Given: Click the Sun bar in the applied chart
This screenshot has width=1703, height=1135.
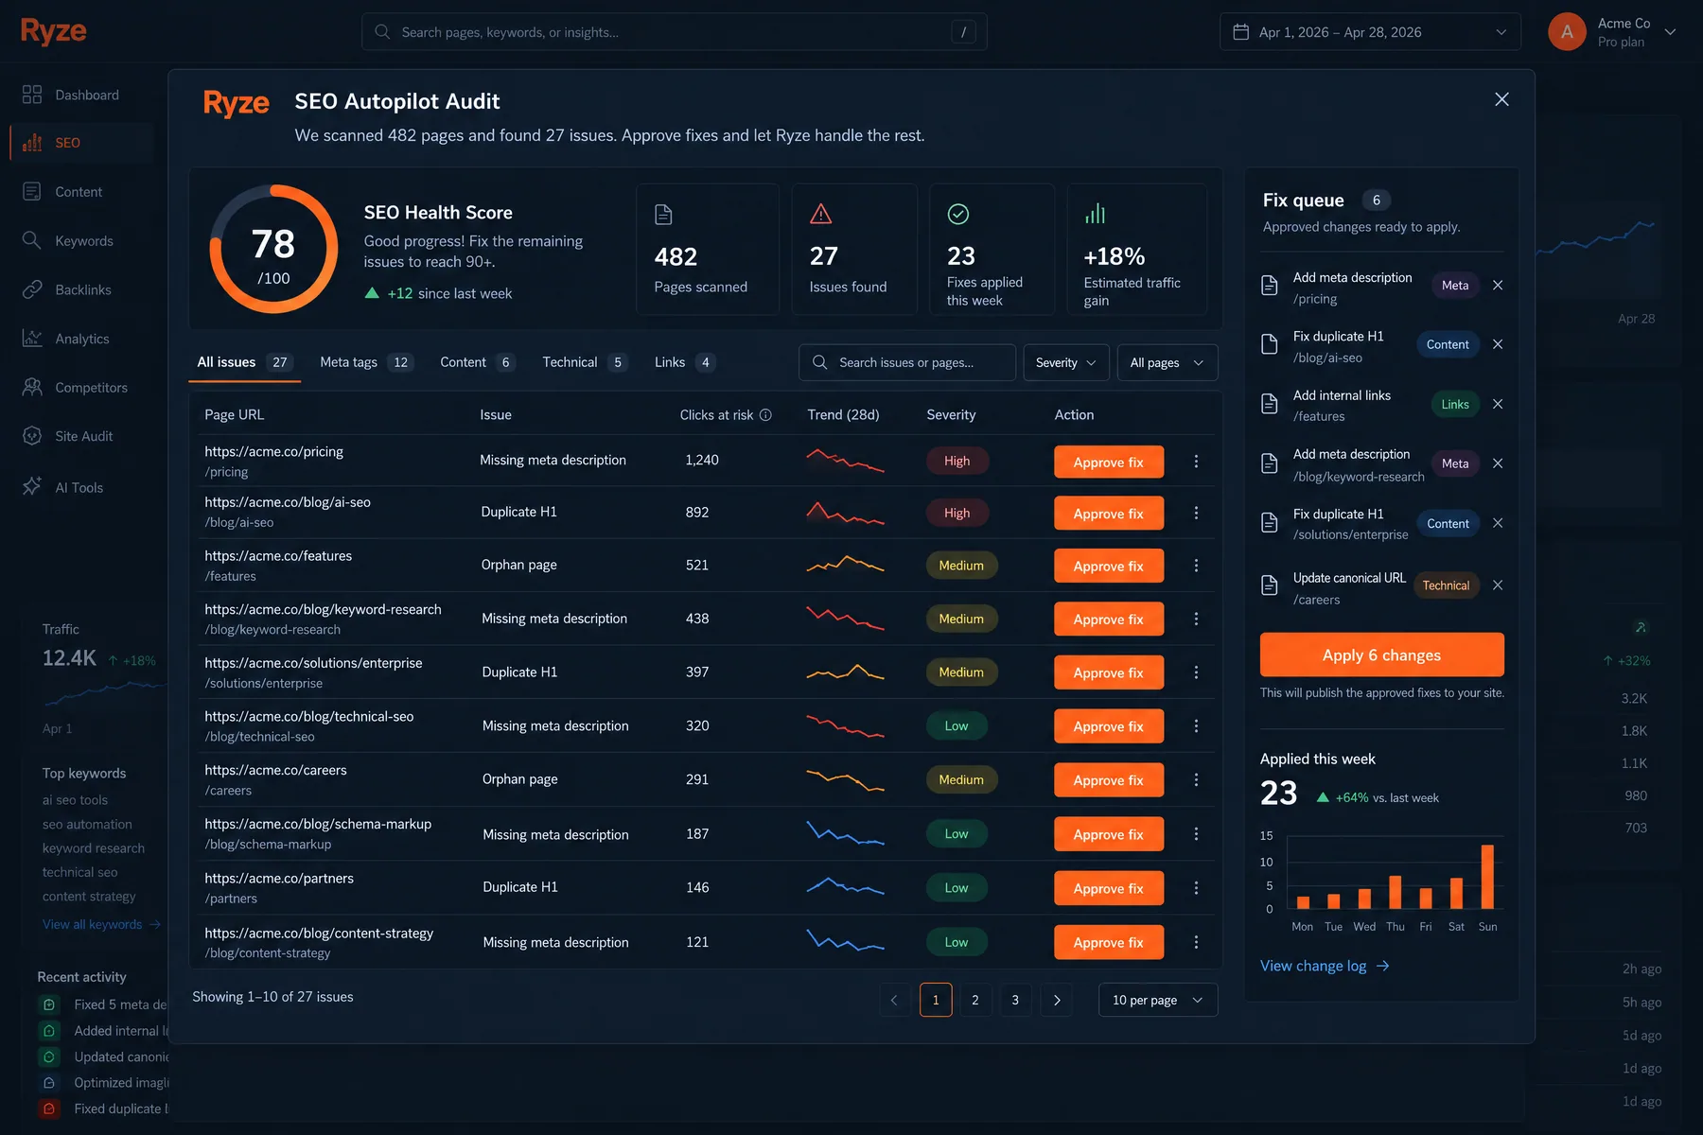Looking at the screenshot, I should tap(1487, 877).
